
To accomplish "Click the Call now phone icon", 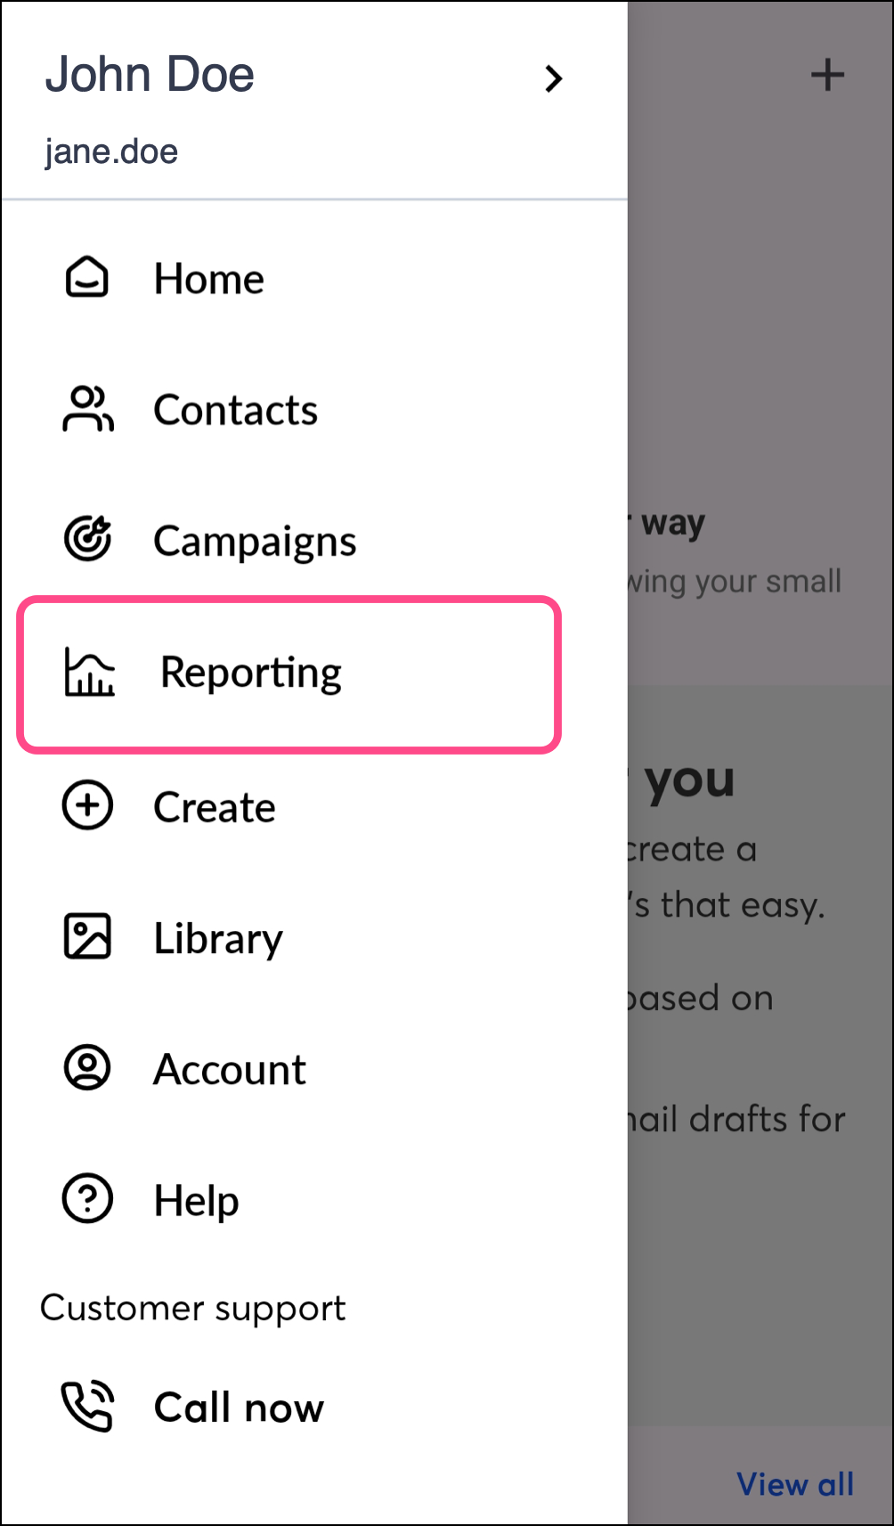I will click(87, 1406).
